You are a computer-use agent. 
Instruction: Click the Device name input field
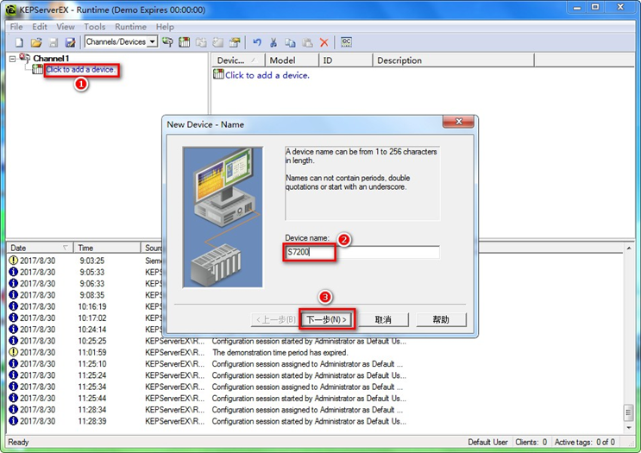(361, 252)
